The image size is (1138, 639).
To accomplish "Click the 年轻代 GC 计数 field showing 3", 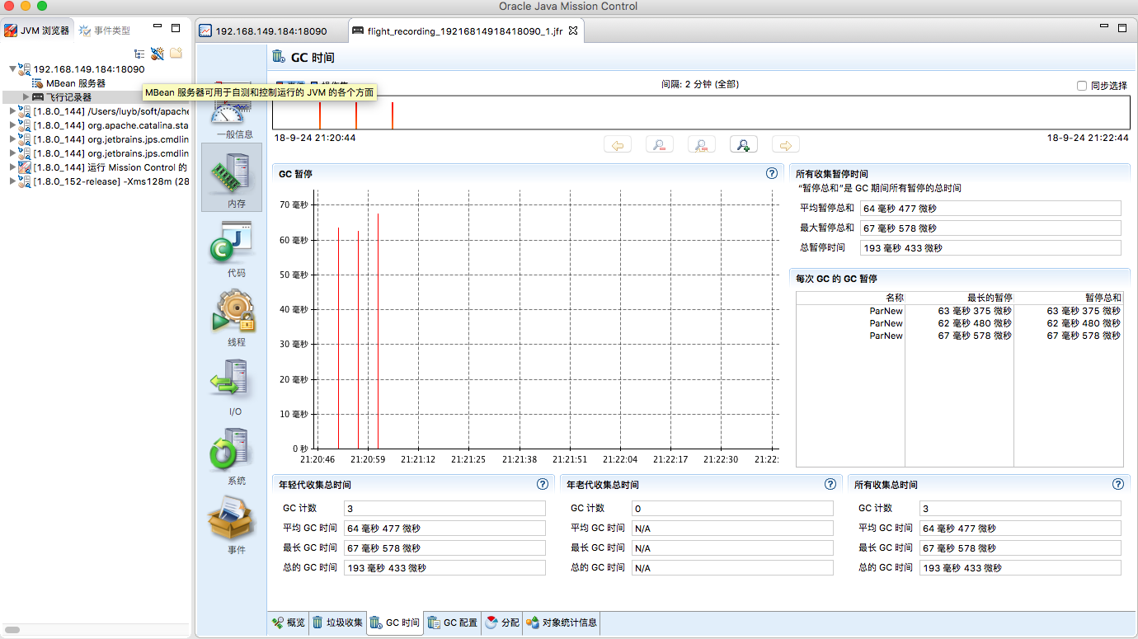I will [x=444, y=508].
